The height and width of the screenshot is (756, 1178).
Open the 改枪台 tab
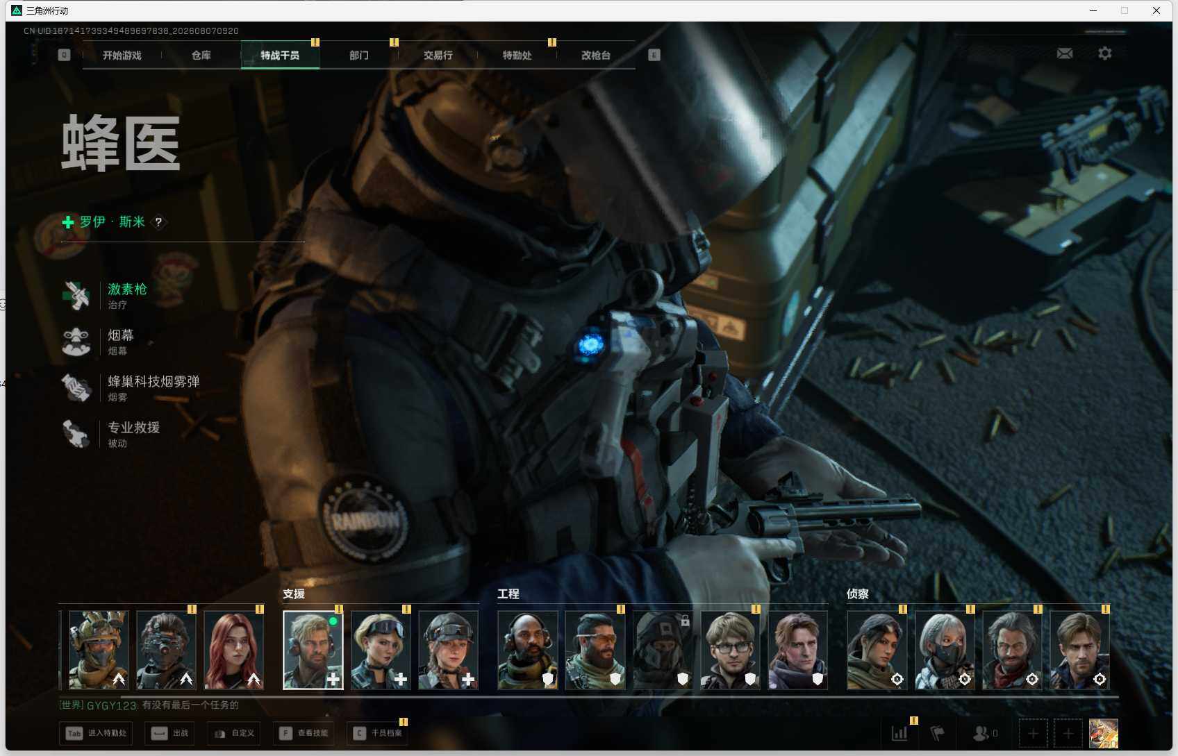pyautogui.click(x=596, y=56)
